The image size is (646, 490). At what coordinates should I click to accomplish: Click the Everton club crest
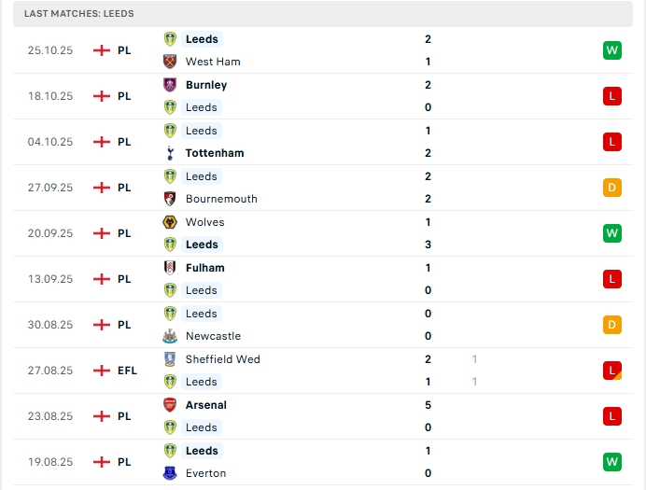tap(170, 473)
